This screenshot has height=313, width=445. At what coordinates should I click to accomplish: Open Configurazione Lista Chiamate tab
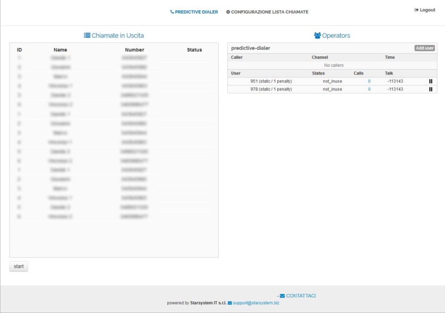click(x=269, y=12)
